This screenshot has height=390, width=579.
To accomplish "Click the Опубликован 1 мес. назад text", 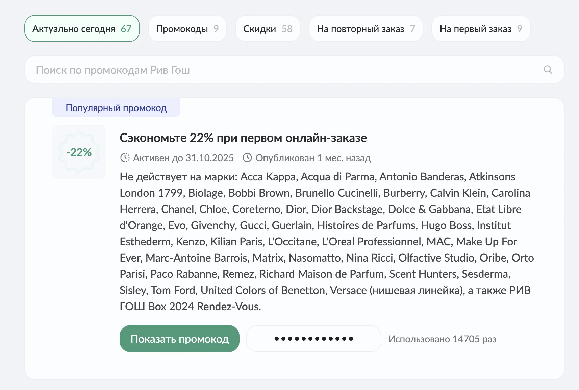I will pos(313,158).
